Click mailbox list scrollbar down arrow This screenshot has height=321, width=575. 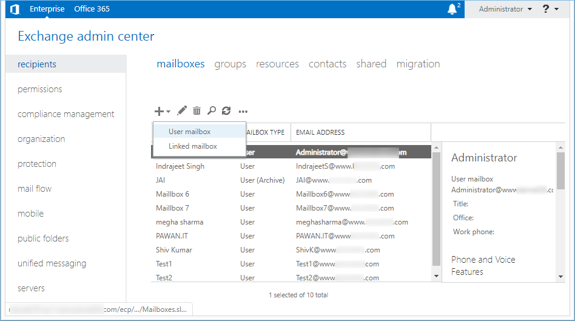coord(436,276)
